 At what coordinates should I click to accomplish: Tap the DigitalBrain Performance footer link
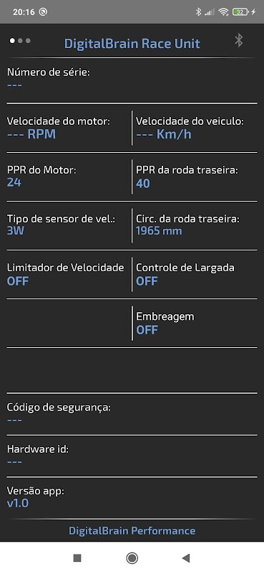pos(132,530)
